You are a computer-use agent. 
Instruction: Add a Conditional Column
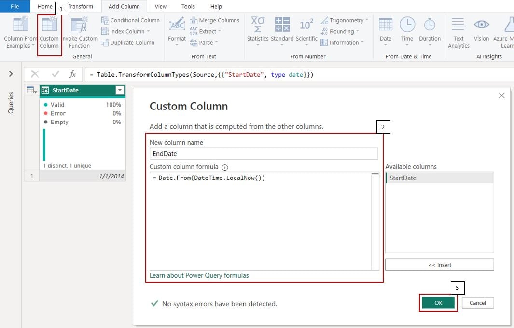(x=130, y=20)
